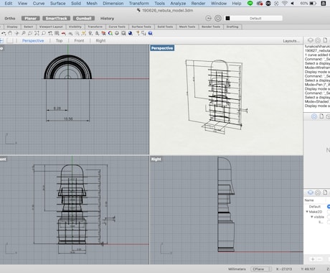330x273 pixels.
Task: Open the Transform menu in menu bar
Action: click(138, 4)
